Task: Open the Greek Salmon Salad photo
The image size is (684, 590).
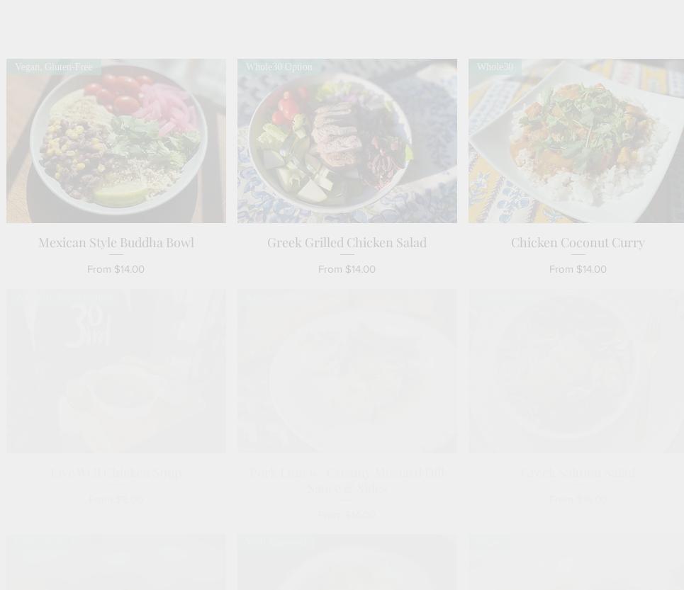Action: tap(576, 371)
